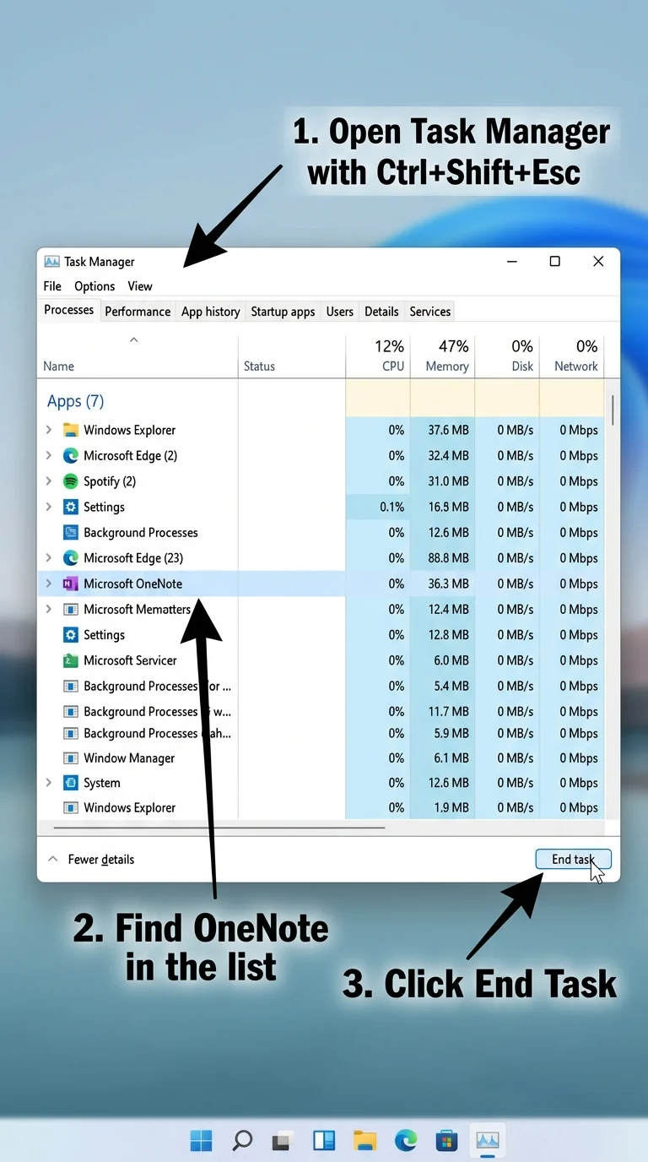Screen dimensions: 648x1162
Task: Click the gear icon of Settings 0.1% CPU row
Action: tap(71, 507)
